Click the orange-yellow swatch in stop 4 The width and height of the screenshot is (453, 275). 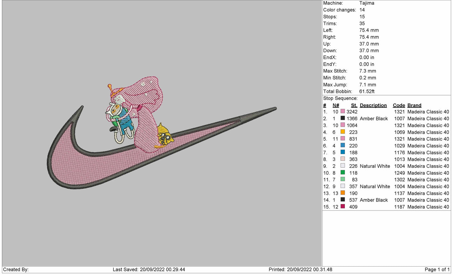(x=343, y=132)
